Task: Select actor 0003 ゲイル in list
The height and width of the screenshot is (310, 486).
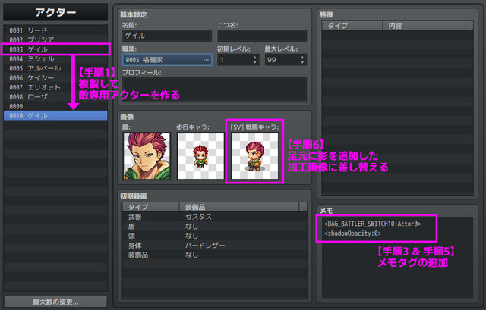Action: point(55,49)
